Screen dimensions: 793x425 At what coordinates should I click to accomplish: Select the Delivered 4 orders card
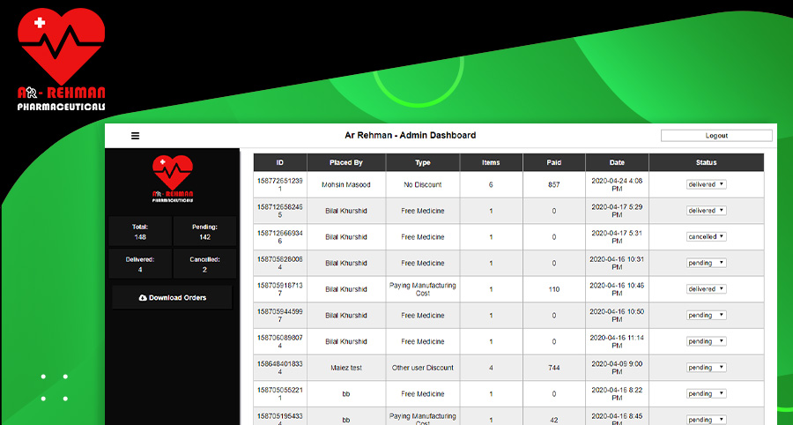pos(140,265)
